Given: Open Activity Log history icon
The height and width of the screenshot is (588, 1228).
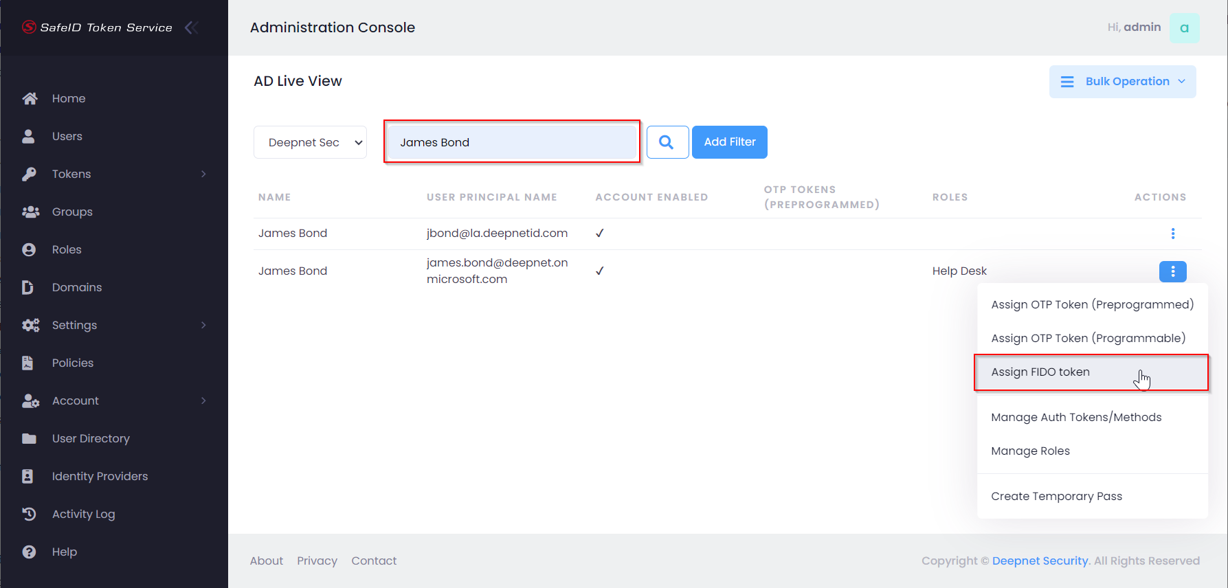Looking at the screenshot, I should pyautogui.click(x=29, y=514).
